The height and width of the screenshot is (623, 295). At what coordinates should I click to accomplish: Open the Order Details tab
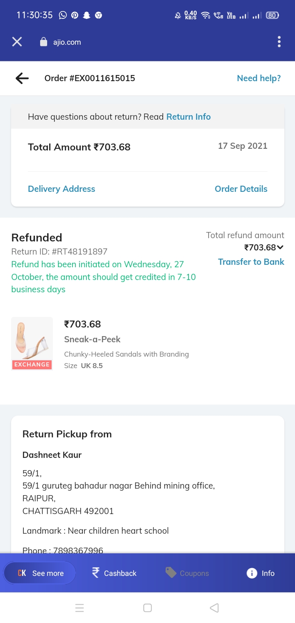point(241,189)
